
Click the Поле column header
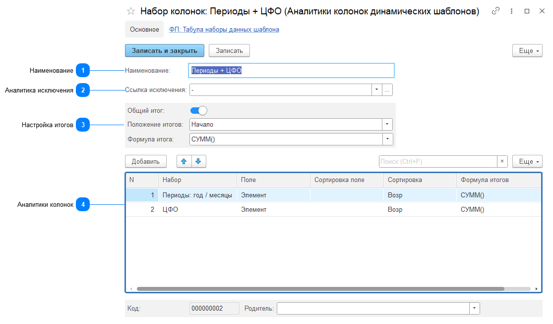pyautogui.click(x=273, y=180)
